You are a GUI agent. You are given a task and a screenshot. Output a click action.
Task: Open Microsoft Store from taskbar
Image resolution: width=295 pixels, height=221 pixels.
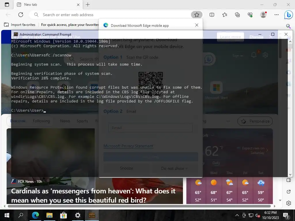pyautogui.click(x=63, y=215)
